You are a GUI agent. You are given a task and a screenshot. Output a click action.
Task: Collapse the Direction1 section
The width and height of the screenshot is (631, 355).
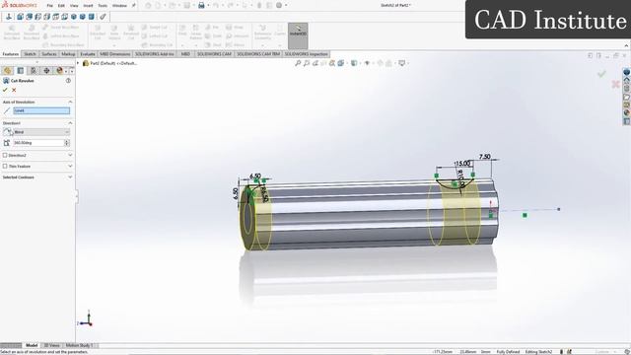pyautogui.click(x=70, y=122)
